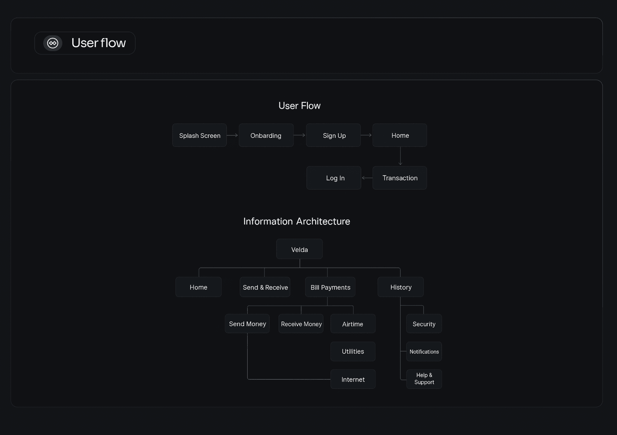Select the Home box in User Flow
Image resolution: width=617 pixels, height=435 pixels.
point(400,135)
